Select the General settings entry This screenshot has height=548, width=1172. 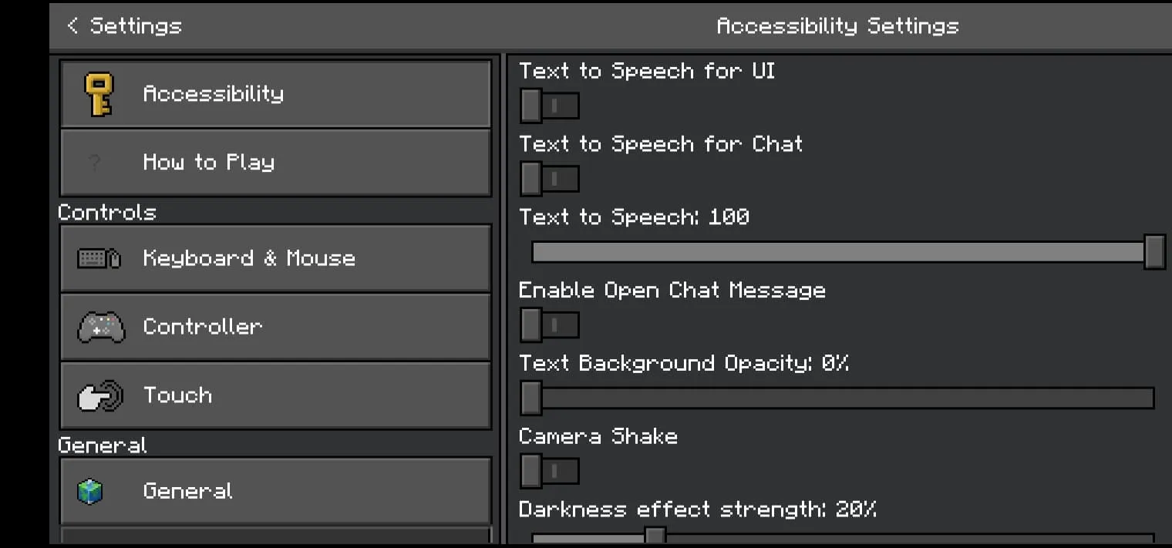(275, 492)
